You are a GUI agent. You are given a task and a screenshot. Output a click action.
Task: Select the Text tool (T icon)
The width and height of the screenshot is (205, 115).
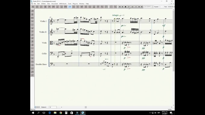98,7
